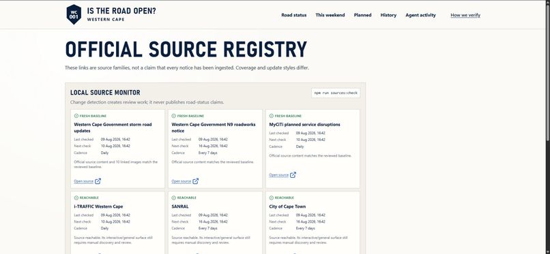Click the external link icon in storm road updates card
This screenshot has width=550, height=254.
coord(98,181)
